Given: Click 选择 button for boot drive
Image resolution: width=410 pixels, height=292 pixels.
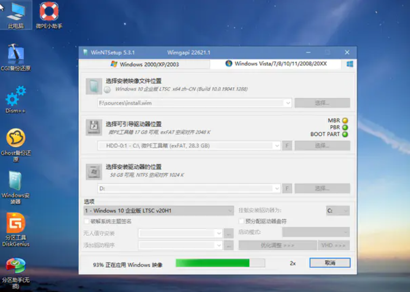Looking at the screenshot, I should [322, 146].
